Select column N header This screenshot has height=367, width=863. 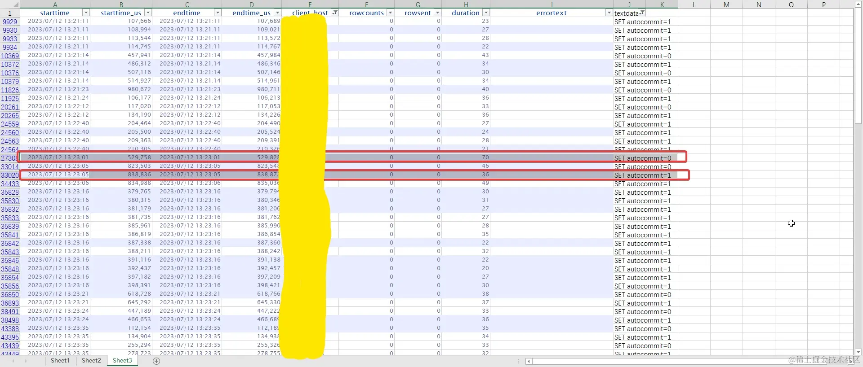[759, 4]
